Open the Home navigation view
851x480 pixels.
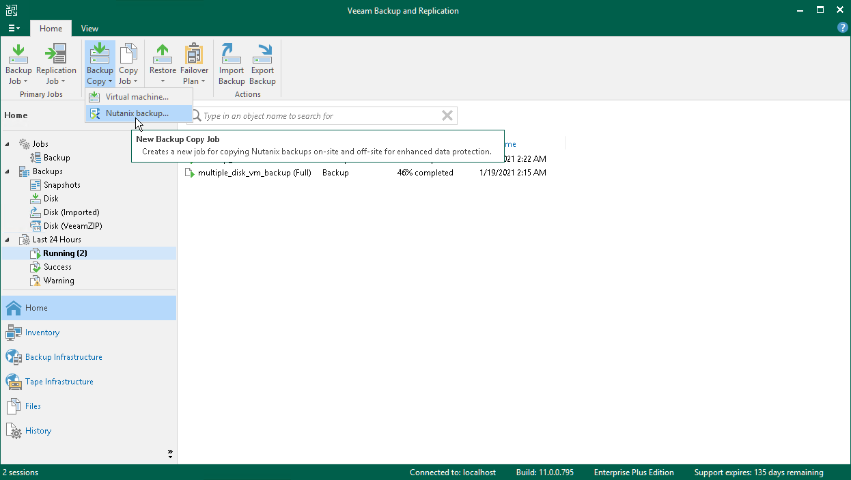89,308
